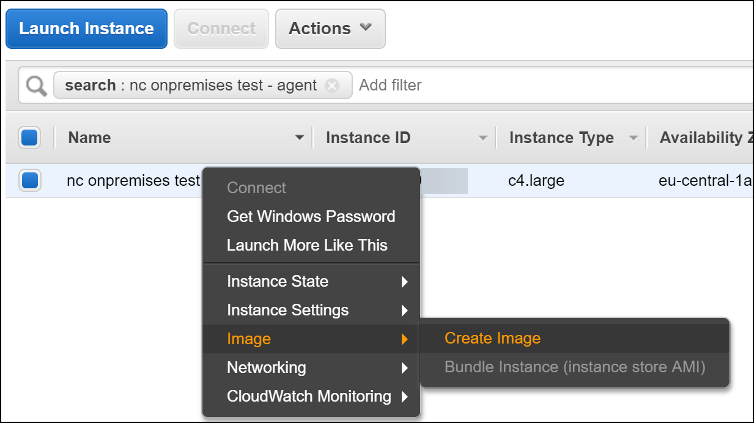Select Get Windows Password menu entry
This screenshot has width=754, height=423.
(311, 216)
